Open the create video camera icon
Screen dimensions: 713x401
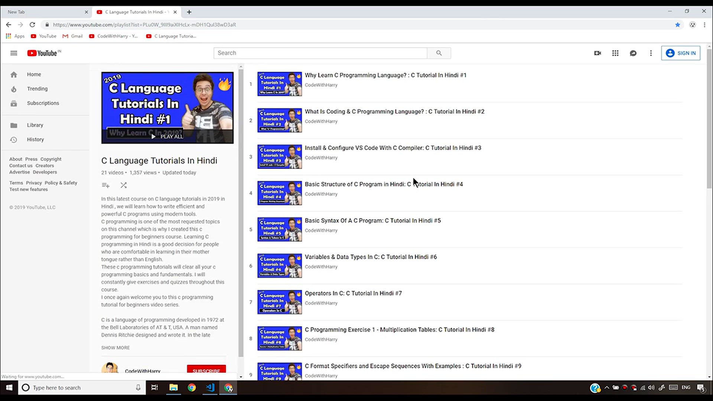click(598, 53)
